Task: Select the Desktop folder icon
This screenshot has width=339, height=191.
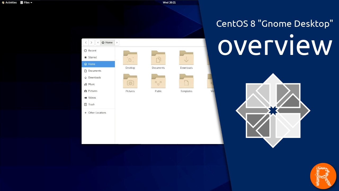Action: [x=130, y=58]
